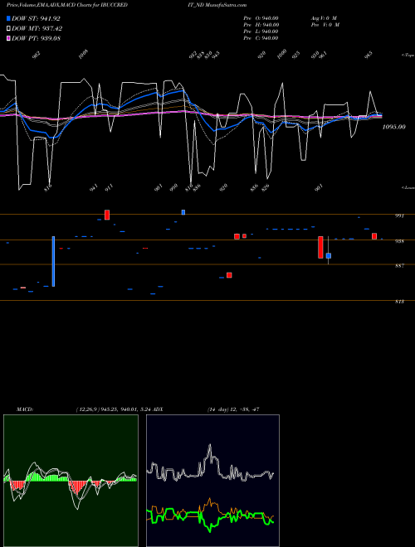Click the 1095.00 price label

click(x=393, y=127)
